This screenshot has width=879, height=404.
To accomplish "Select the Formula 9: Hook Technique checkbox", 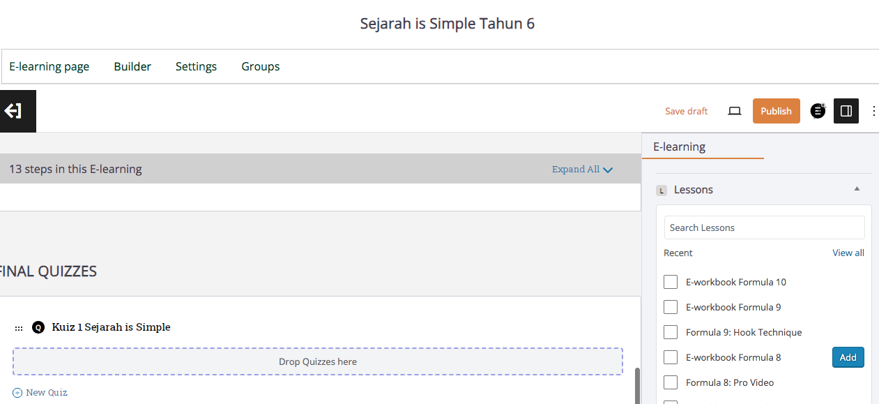I will (671, 332).
